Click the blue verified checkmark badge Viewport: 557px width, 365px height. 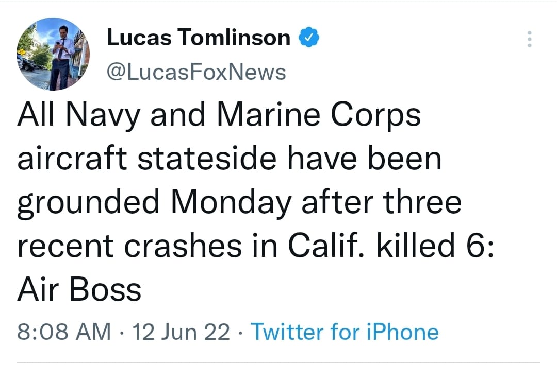click(x=309, y=38)
